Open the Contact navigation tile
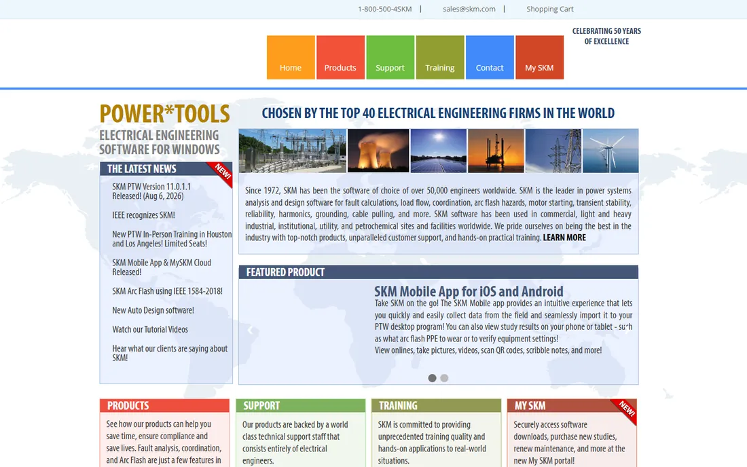 coord(490,57)
